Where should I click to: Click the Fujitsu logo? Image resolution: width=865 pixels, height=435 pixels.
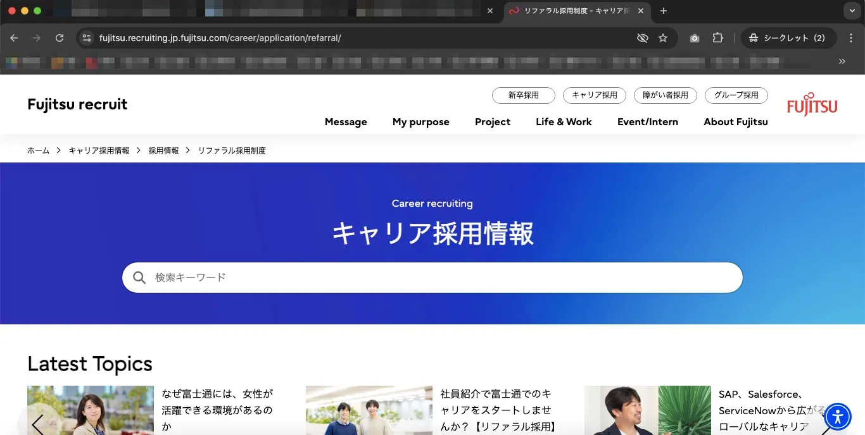812,104
